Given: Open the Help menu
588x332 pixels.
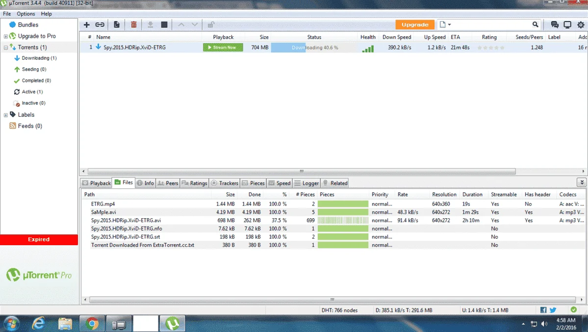Looking at the screenshot, I should 47,14.
